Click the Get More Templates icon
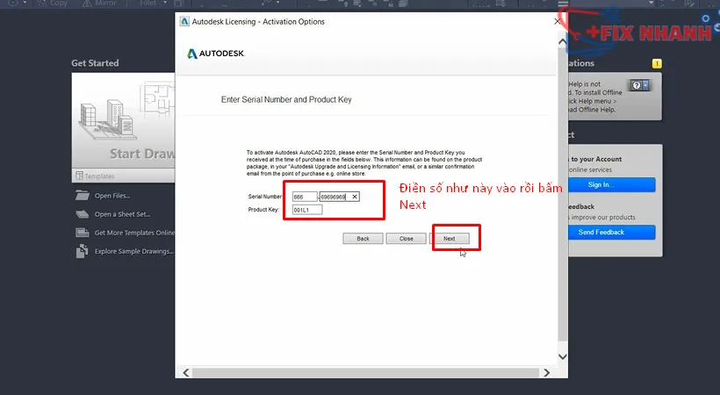 point(83,233)
